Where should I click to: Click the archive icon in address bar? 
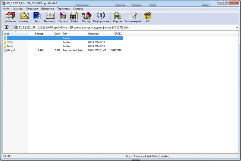(16, 27)
